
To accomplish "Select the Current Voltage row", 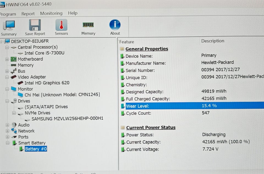I will [192, 149].
